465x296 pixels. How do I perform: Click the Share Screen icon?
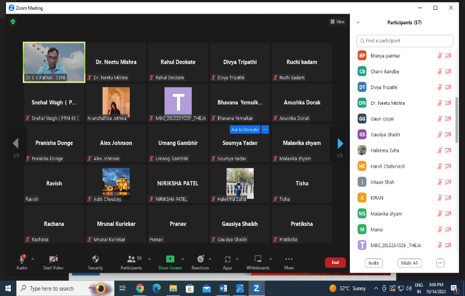tap(170, 260)
